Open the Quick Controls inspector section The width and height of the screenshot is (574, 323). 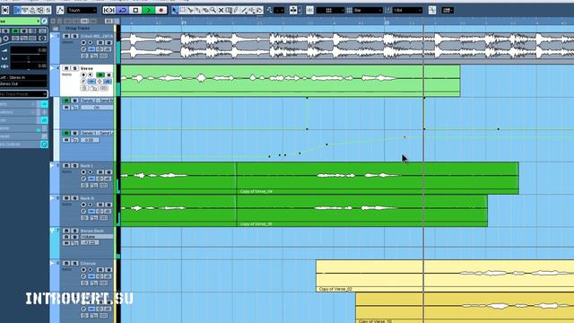20,144
